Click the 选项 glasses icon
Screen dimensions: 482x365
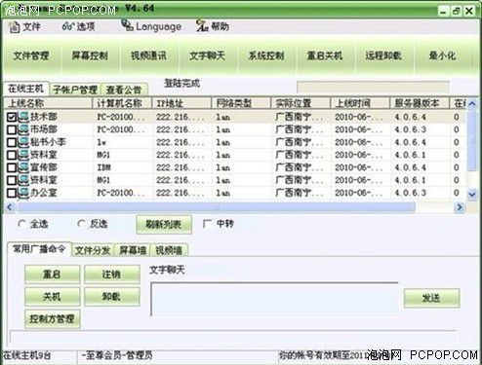[x=68, y=26]
